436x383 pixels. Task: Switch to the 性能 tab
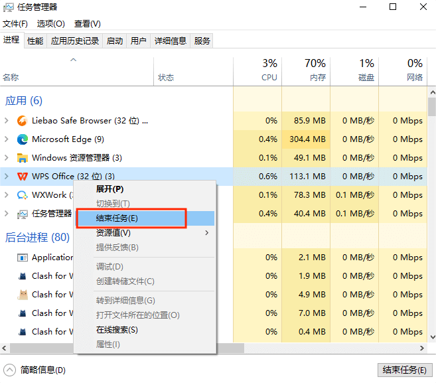[35, 41]
